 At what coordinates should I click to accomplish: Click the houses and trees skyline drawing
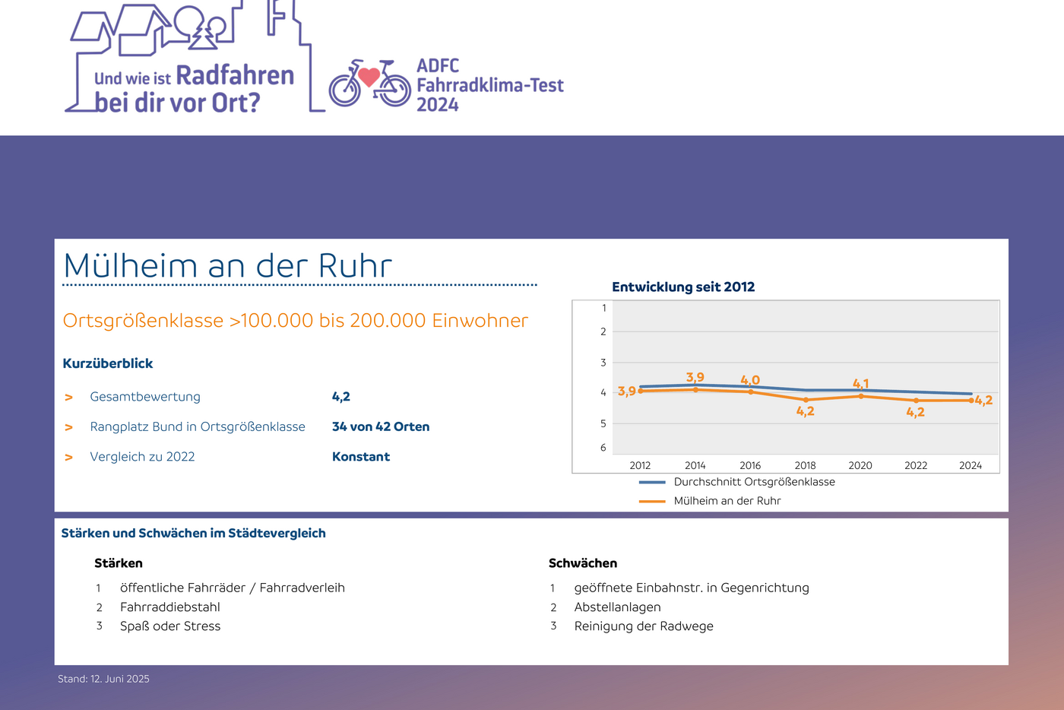(190, 34)
